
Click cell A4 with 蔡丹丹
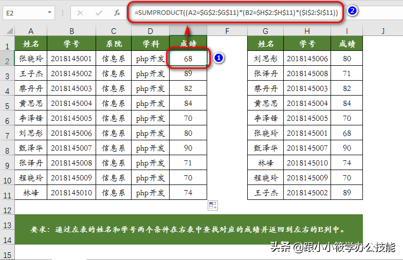[x=31, y=88]
